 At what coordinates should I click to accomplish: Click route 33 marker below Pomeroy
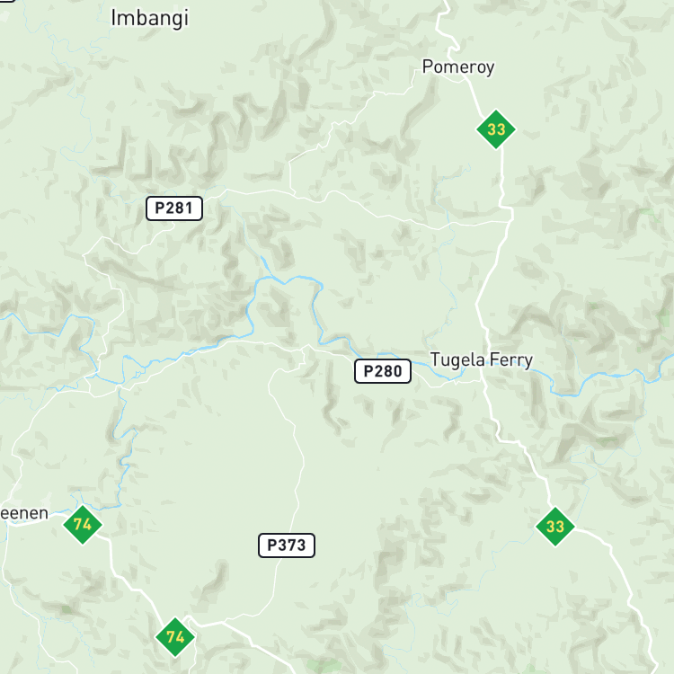pyautogui.click(x=495, y=129)
